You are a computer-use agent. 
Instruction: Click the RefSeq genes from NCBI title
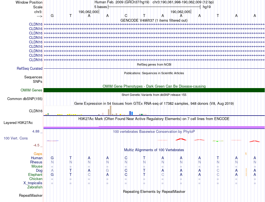[154, 64]
